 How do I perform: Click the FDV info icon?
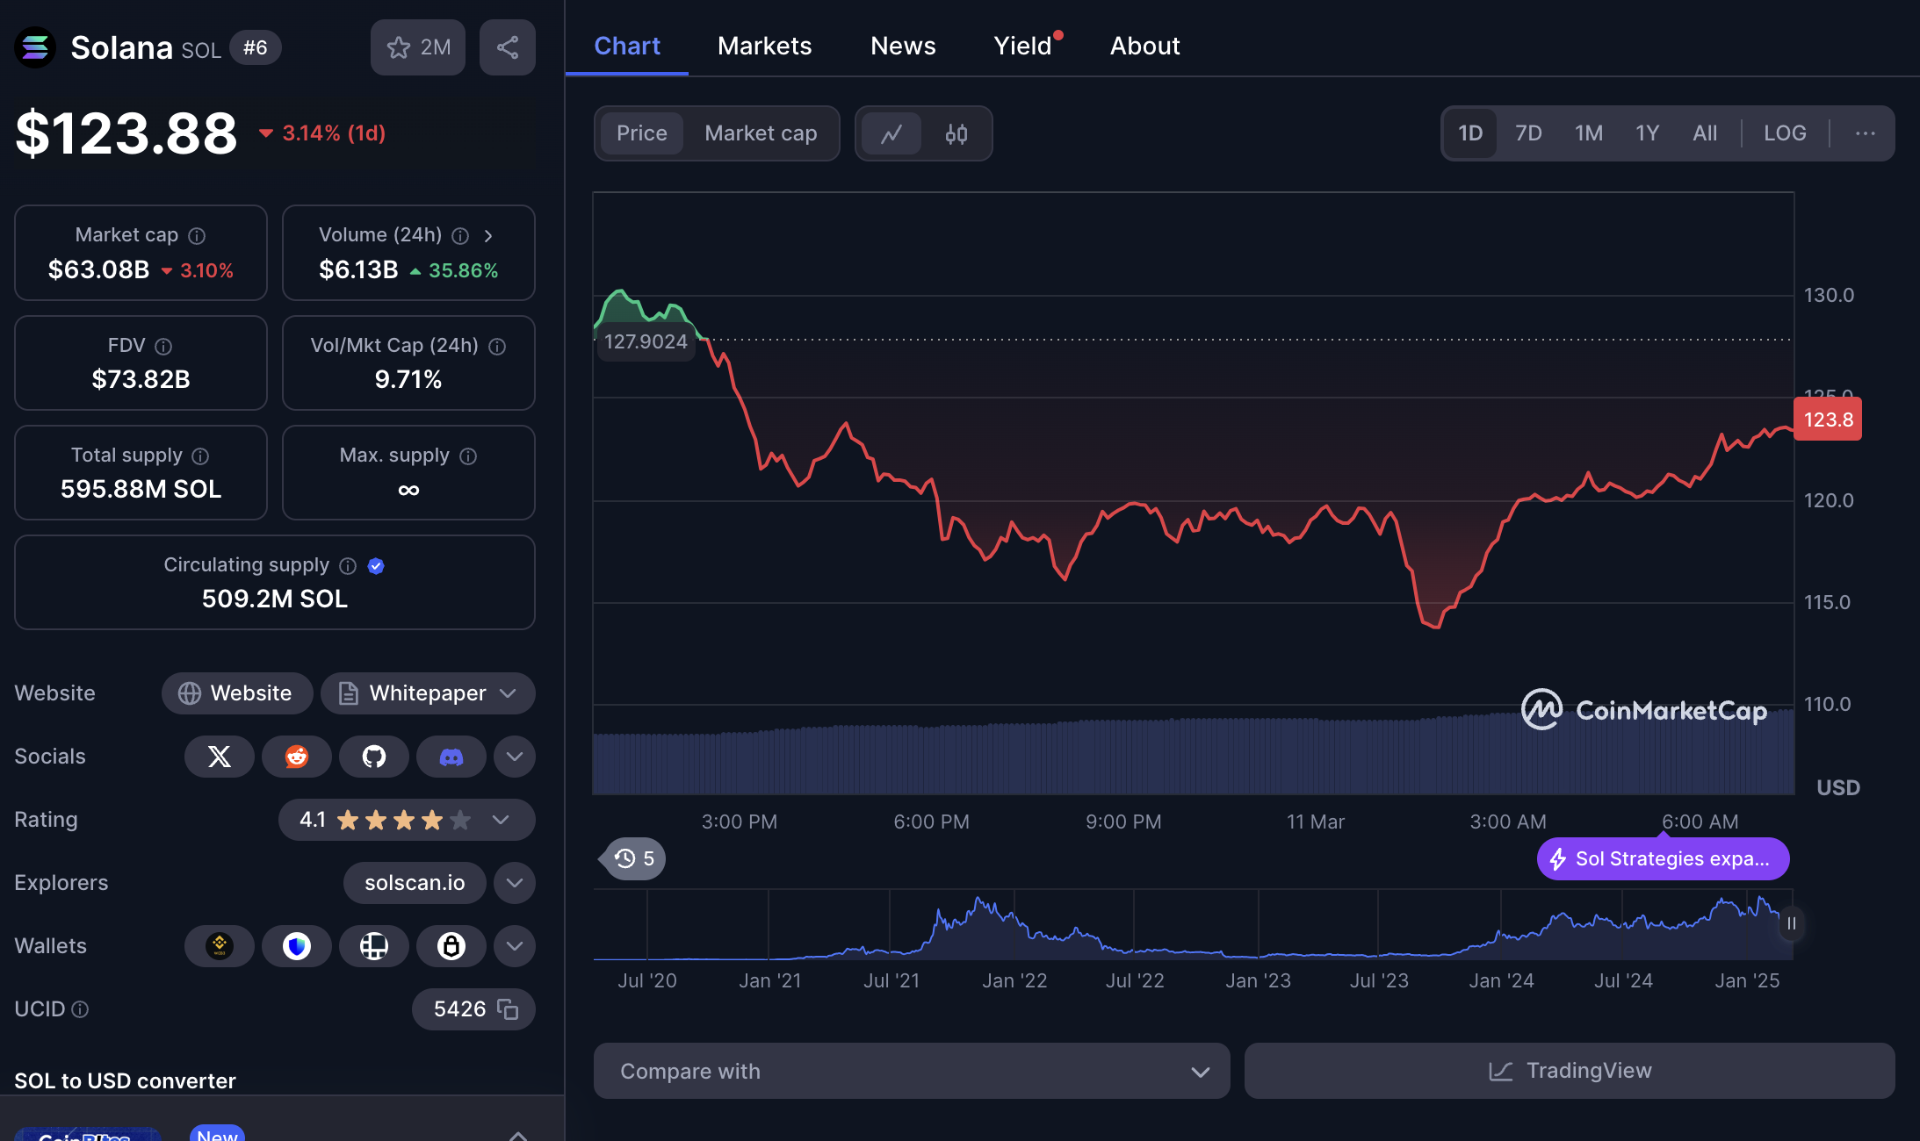(x=163, y=347)
